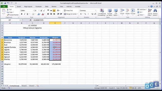Open the File tab
162x91 pixels.
pos(4,7)
